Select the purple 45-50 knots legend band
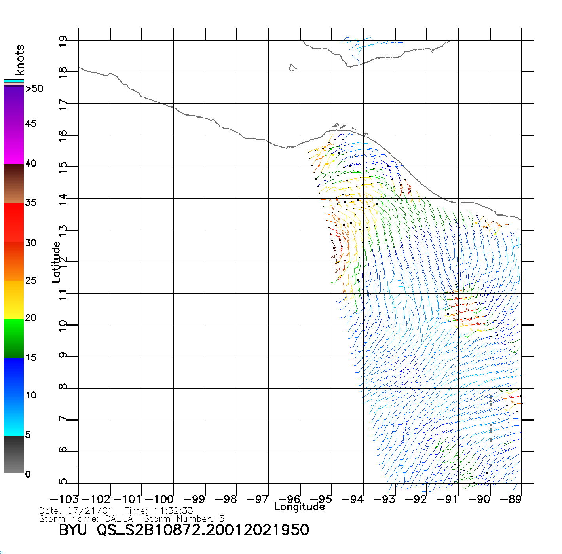This screenshot has height=554, width=562. (x=14, y=106)
